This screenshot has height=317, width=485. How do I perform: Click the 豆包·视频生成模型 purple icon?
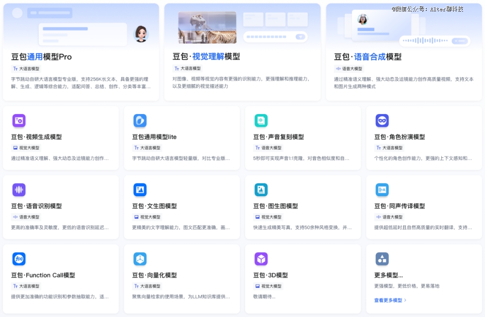[x=19, y=121]
